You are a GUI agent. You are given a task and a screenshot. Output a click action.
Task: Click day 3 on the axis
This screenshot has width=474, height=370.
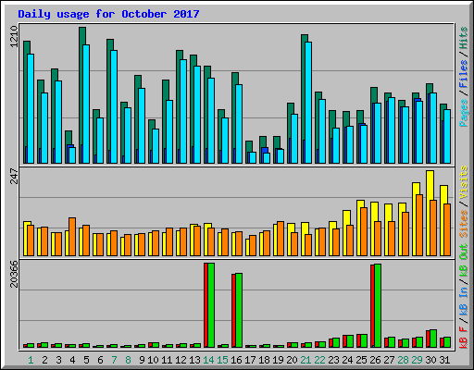(58, 360)
